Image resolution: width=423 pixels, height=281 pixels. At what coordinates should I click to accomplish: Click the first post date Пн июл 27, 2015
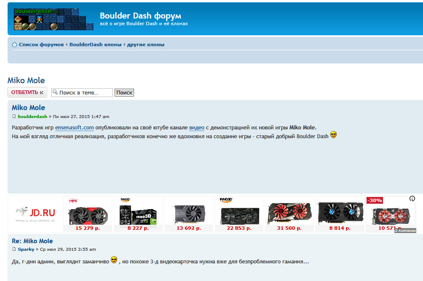tap(81, 116)
